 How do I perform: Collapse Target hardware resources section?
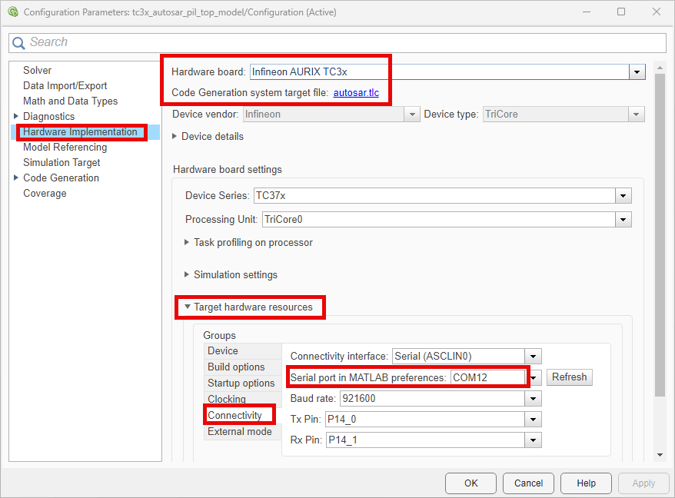tap(188, 307)
